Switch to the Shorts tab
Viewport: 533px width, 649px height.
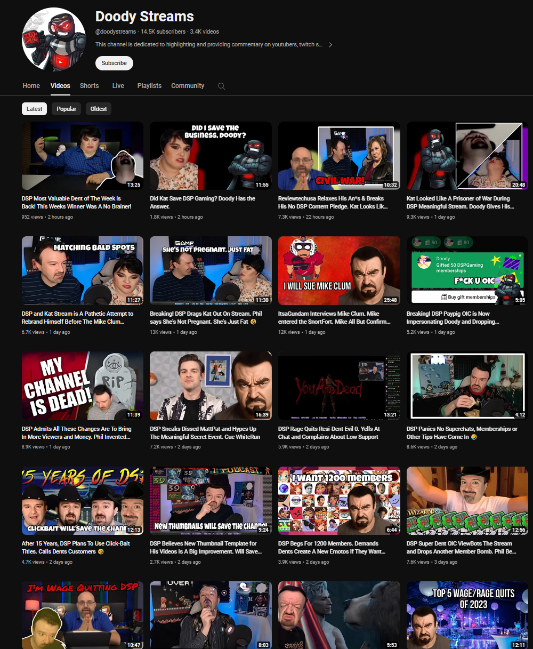(90, 86)
